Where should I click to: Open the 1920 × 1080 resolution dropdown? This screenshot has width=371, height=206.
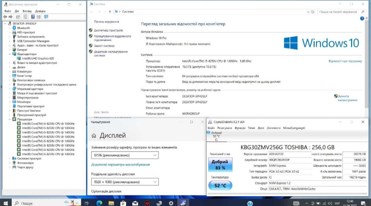[125, 182]
